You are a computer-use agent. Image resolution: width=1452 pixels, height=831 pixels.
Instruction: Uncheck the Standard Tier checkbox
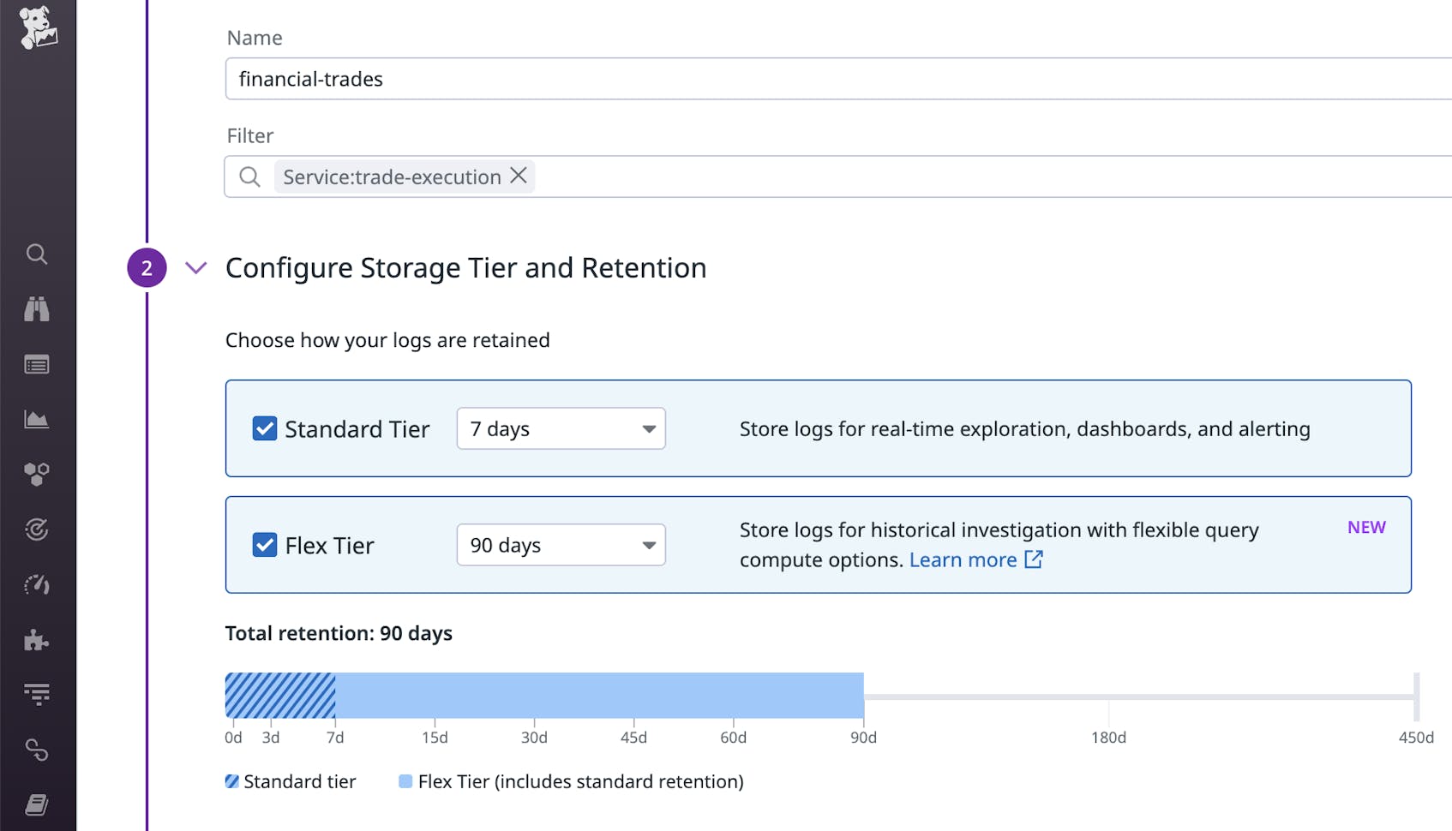tap(265, 428)
